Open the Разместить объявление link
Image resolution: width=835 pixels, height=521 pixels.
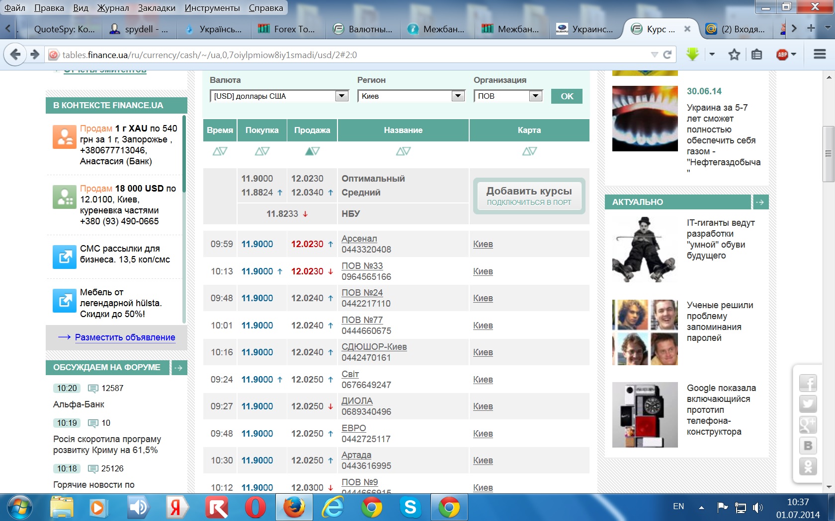125,337
